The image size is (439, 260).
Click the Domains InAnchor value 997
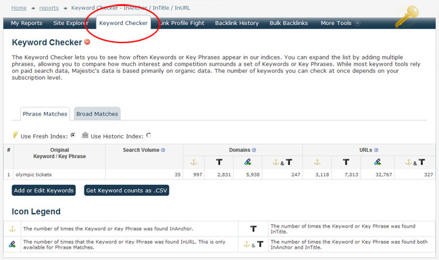pos(198,175)
